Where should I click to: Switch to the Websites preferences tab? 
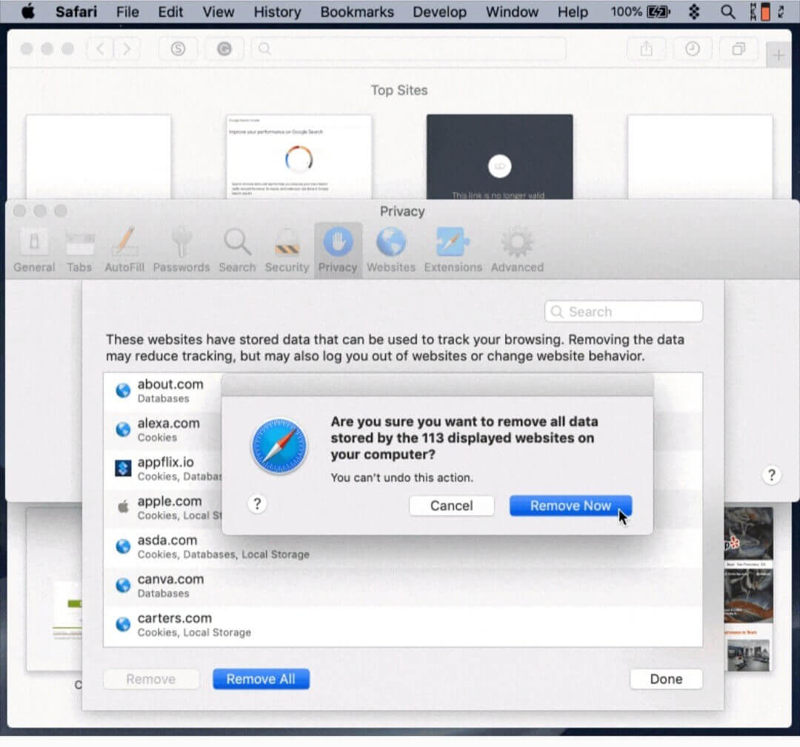pos(391,250)
